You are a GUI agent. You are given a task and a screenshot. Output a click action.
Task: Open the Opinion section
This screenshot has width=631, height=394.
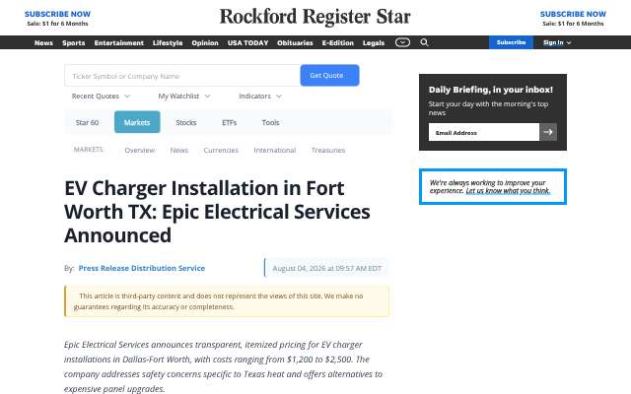[x=205, y=42]
